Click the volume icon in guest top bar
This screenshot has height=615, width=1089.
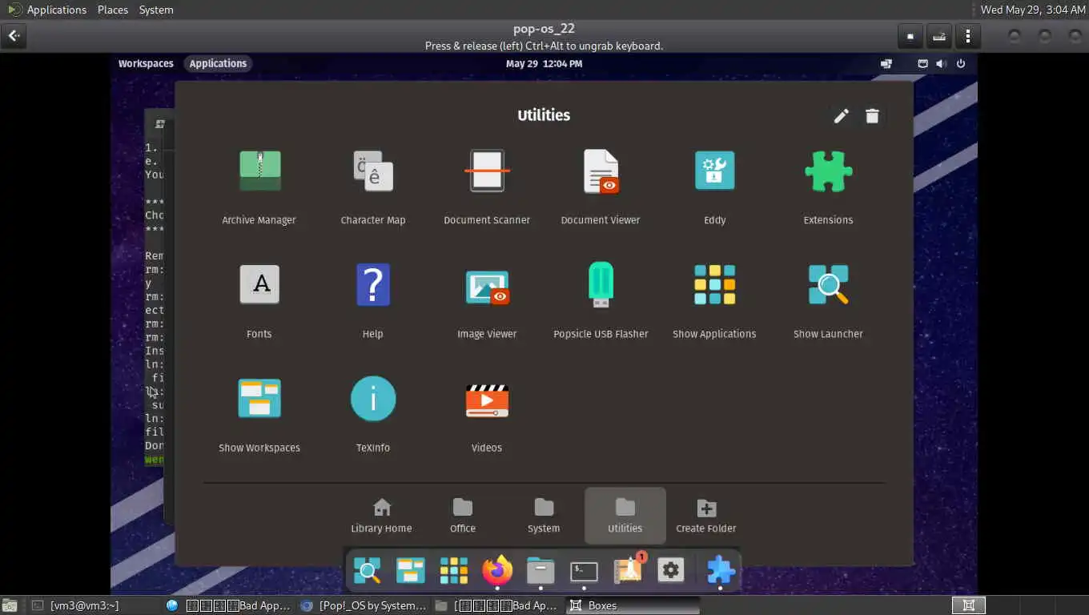(x=942, y=63)
